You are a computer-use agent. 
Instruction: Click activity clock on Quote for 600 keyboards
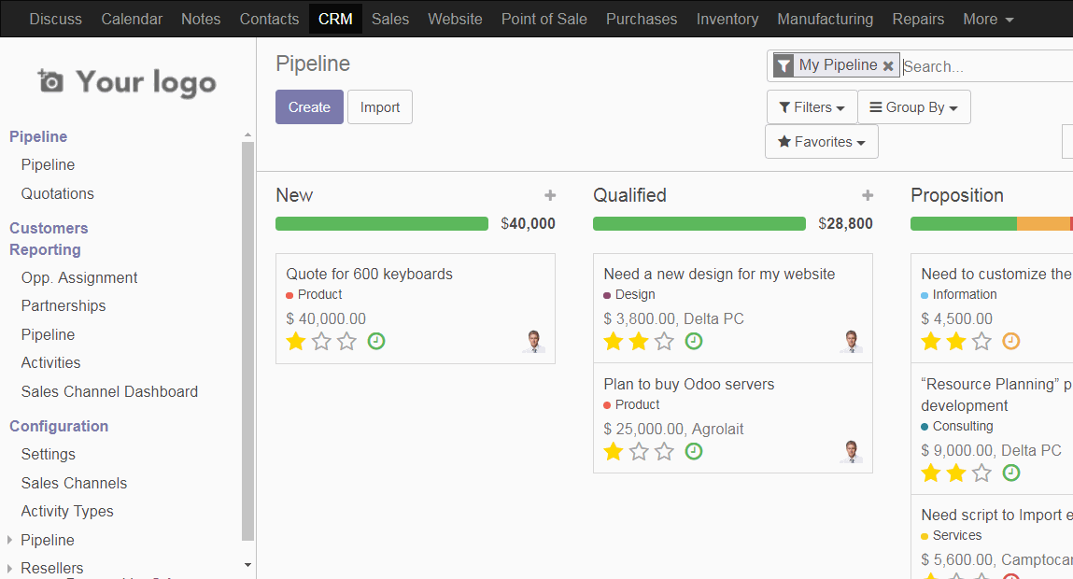376,341
